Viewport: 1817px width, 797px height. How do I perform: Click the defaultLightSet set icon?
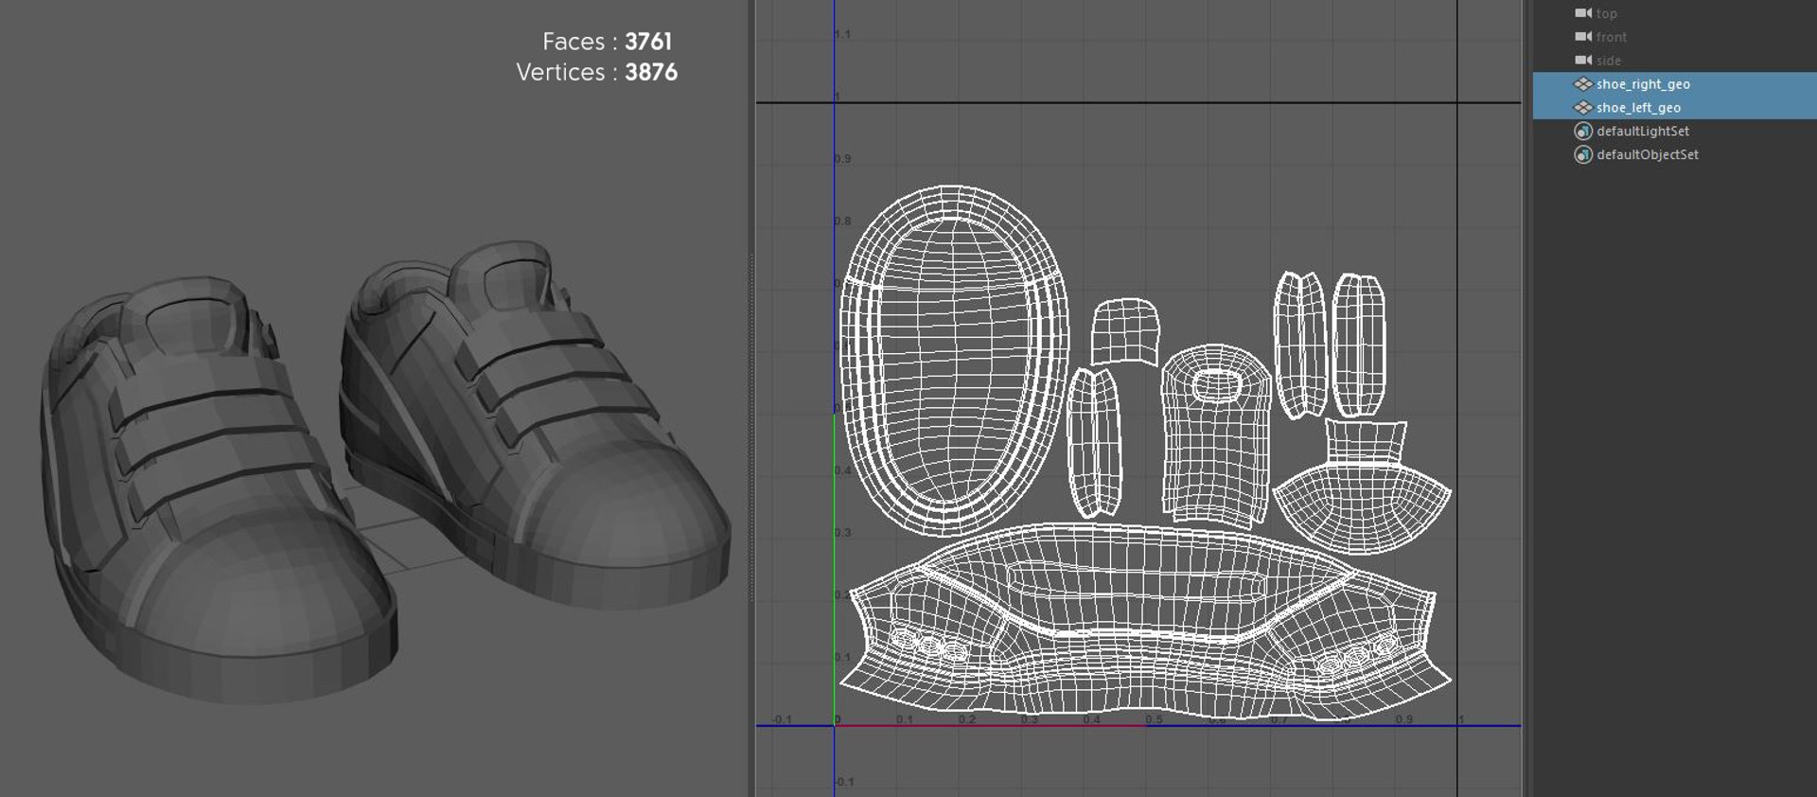coord(1582,132)
